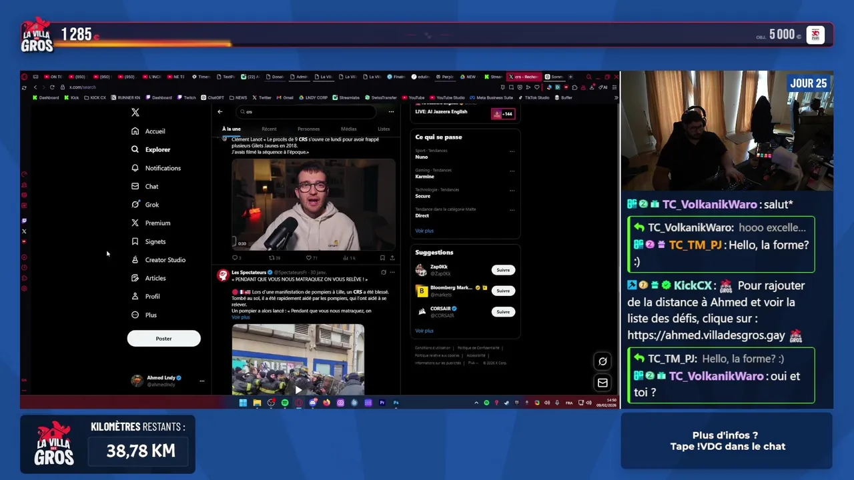Open Signets bookmarks in the sidebar
The image size is (854, 480).
148,241
